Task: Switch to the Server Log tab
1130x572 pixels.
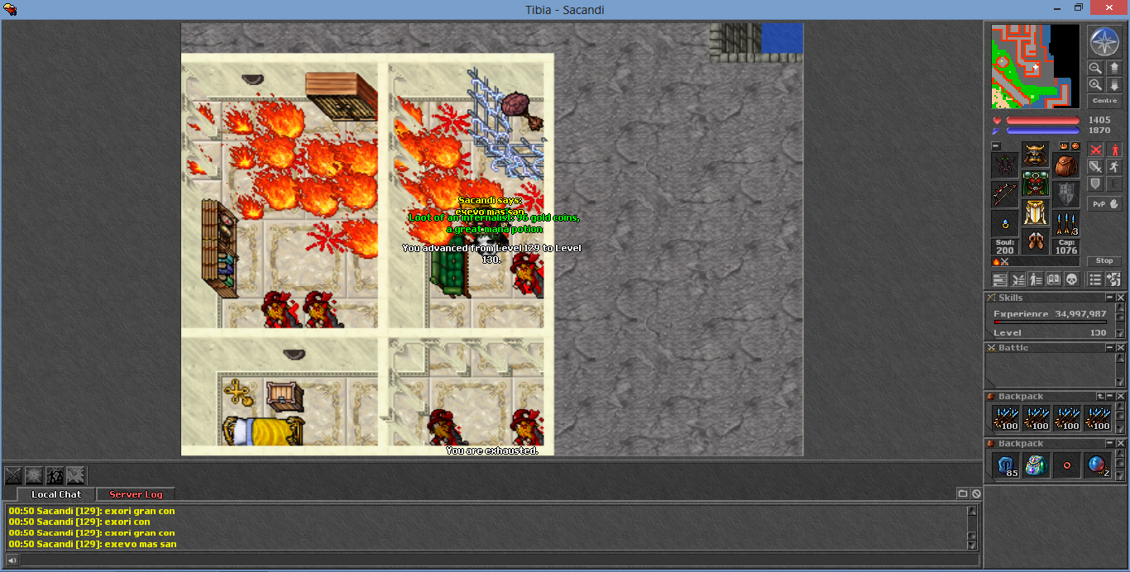Action: coord(136,494)
